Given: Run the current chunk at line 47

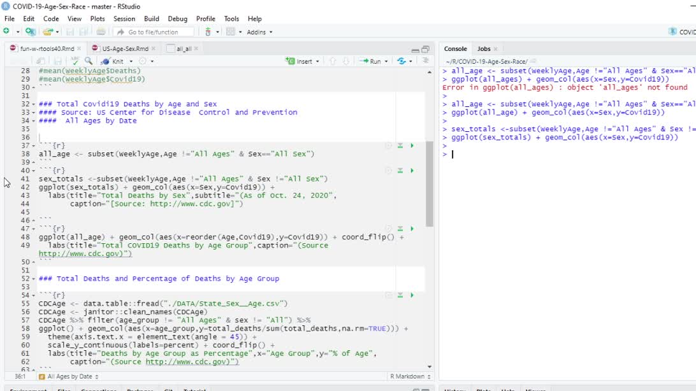Looking at the screenshot, I should (412, 229).
